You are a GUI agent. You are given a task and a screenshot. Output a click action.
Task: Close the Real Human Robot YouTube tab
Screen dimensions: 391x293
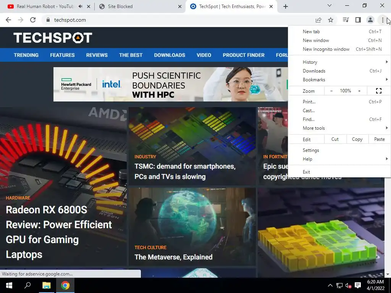pos(89,6)
